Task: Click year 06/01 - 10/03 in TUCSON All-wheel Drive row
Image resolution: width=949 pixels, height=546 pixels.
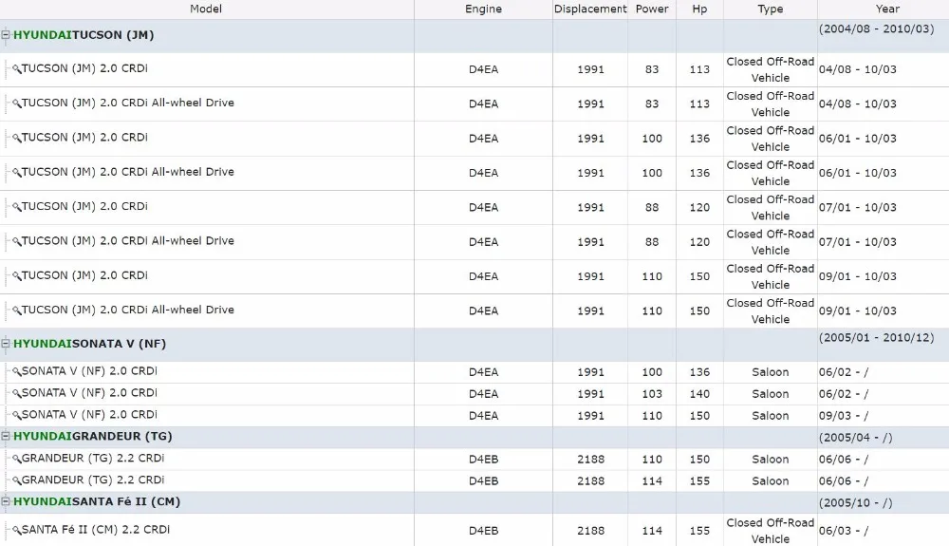Action: (x=858, y=173)
